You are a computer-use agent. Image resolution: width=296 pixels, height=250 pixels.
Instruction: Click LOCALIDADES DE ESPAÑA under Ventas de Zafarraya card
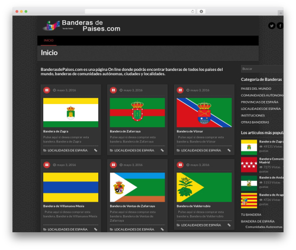(134, 229)
